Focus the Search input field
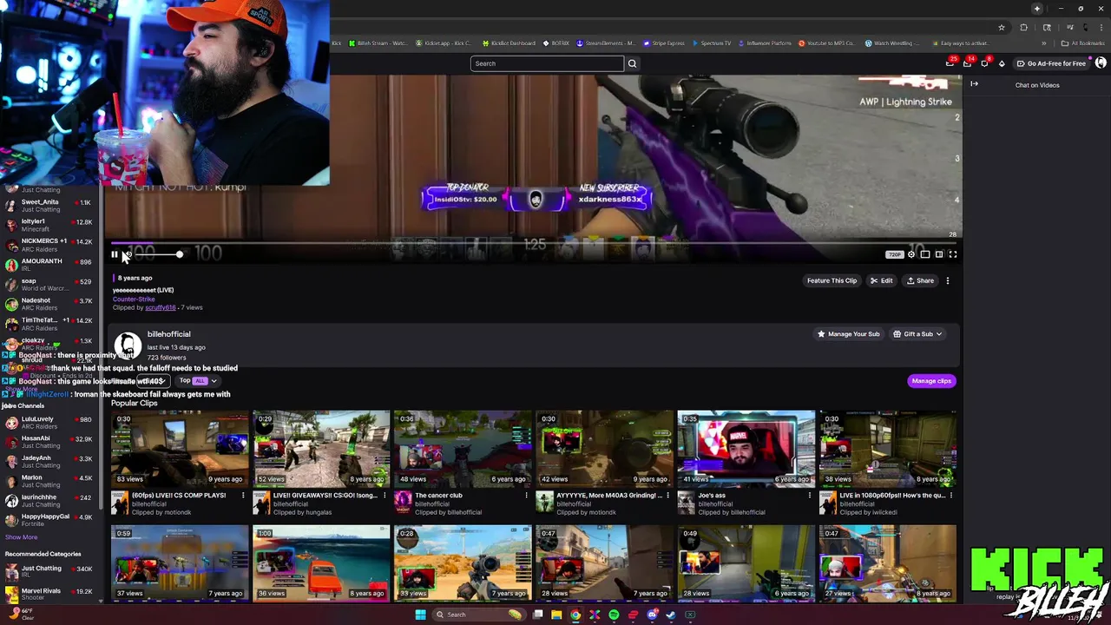Viewport: 1111px width, 625px height. (x=547, y=63)
